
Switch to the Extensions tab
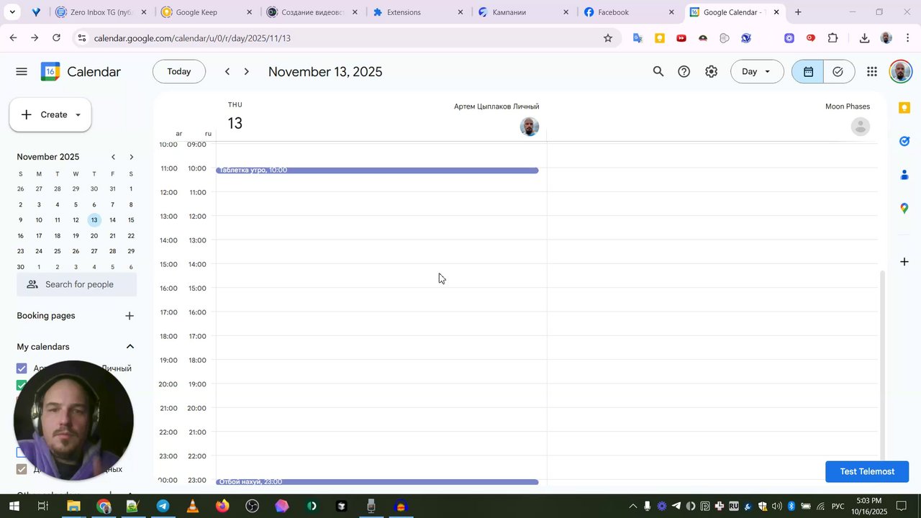(x=417, y=12)
